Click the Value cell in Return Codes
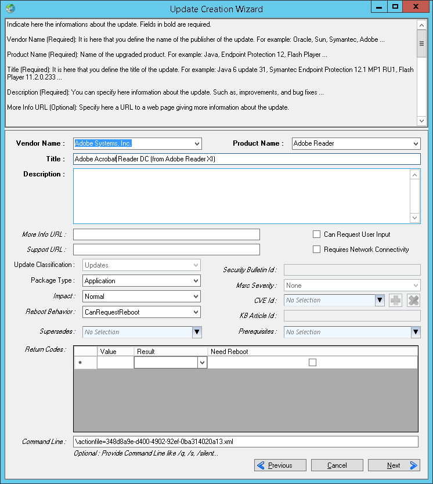 [x=116, y=362]
